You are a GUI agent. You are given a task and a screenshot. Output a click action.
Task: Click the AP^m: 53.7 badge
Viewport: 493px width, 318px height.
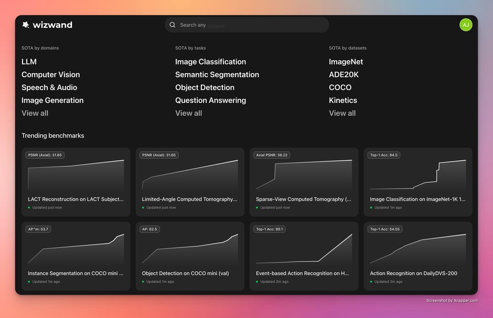pos(38,229)
